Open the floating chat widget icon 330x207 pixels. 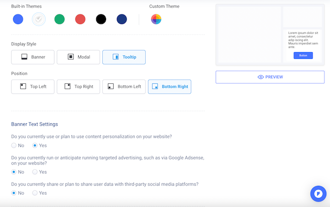point(318,193)
